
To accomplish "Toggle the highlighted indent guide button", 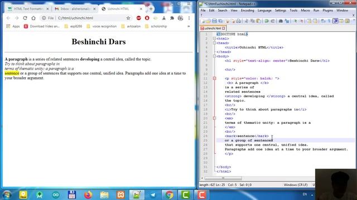I will click(335, 21).
